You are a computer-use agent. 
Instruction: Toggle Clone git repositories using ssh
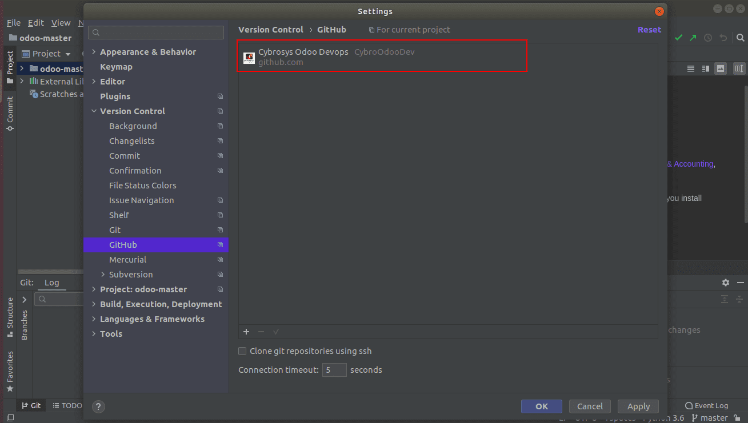pos(242,351)
